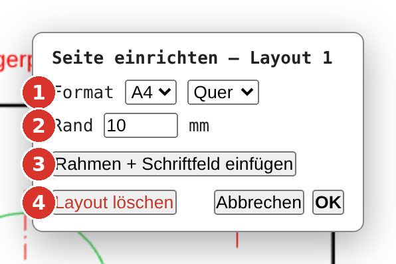396x264 pixels.
Task: Open the Quer orientation dropdown
Action: point(223,92)
